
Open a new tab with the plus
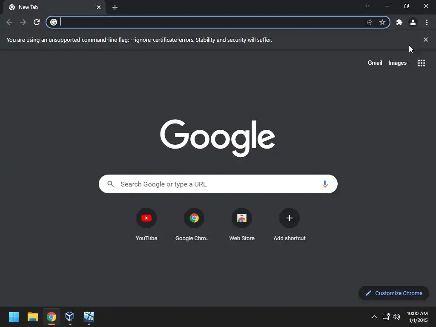click(115, 7)
